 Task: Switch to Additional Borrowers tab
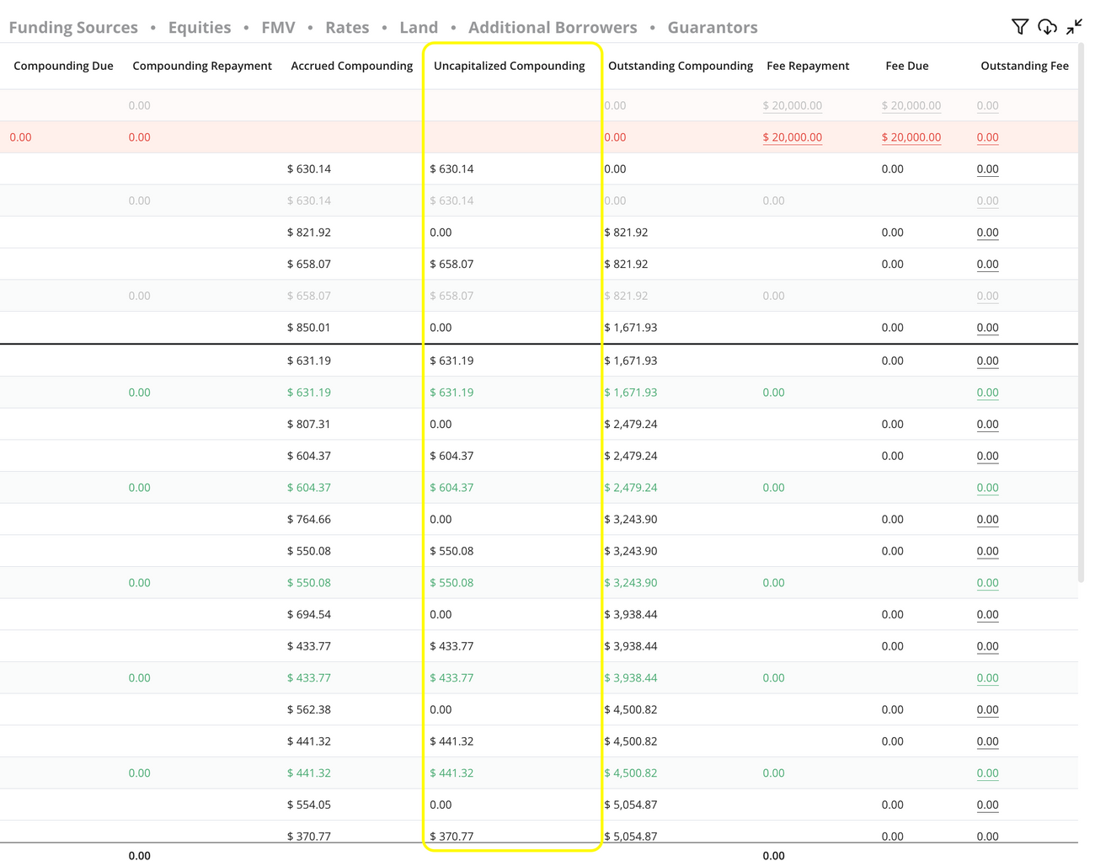(x=553, y=28)
